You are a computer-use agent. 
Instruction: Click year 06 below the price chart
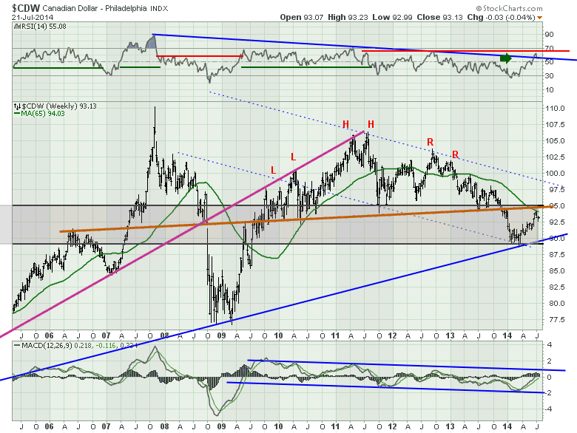49,335
